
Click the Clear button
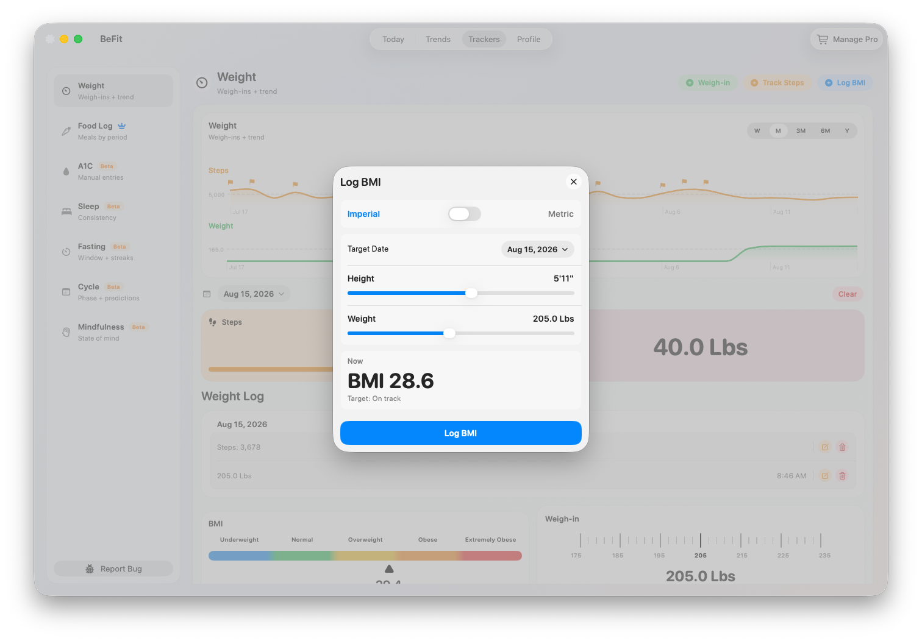(848, 294)
